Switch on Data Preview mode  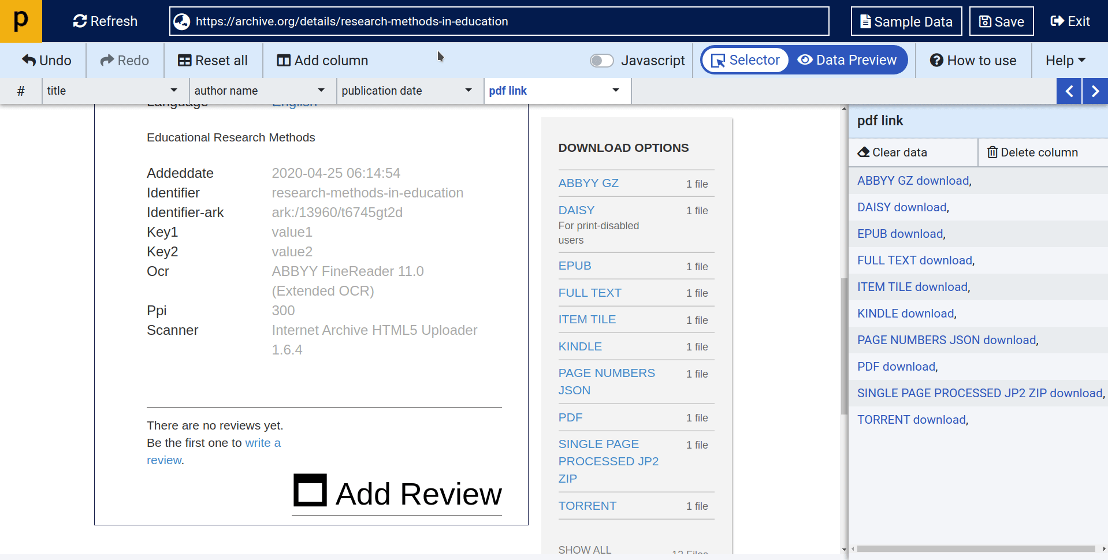[x=848, y=59]
